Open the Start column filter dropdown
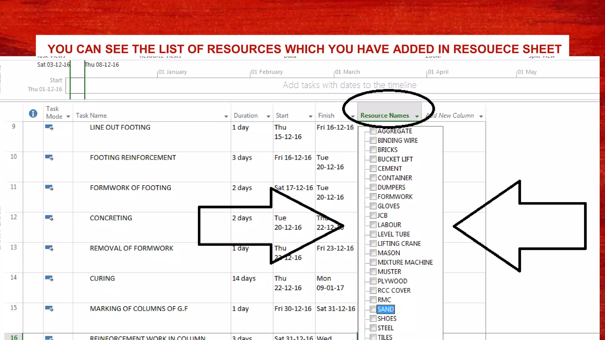The width and height of the screenshot is (605, 340). 311,117
